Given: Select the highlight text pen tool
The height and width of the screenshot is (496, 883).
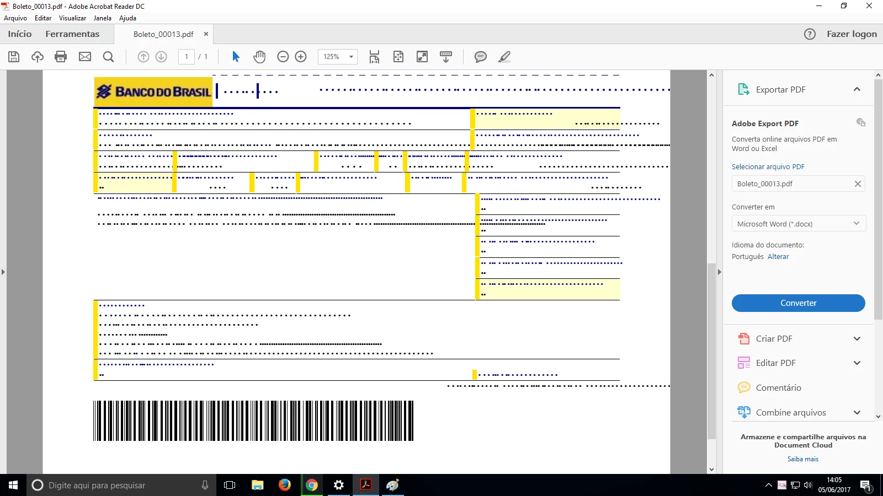Looking at the screenshot, I should (x=504, y=57).
